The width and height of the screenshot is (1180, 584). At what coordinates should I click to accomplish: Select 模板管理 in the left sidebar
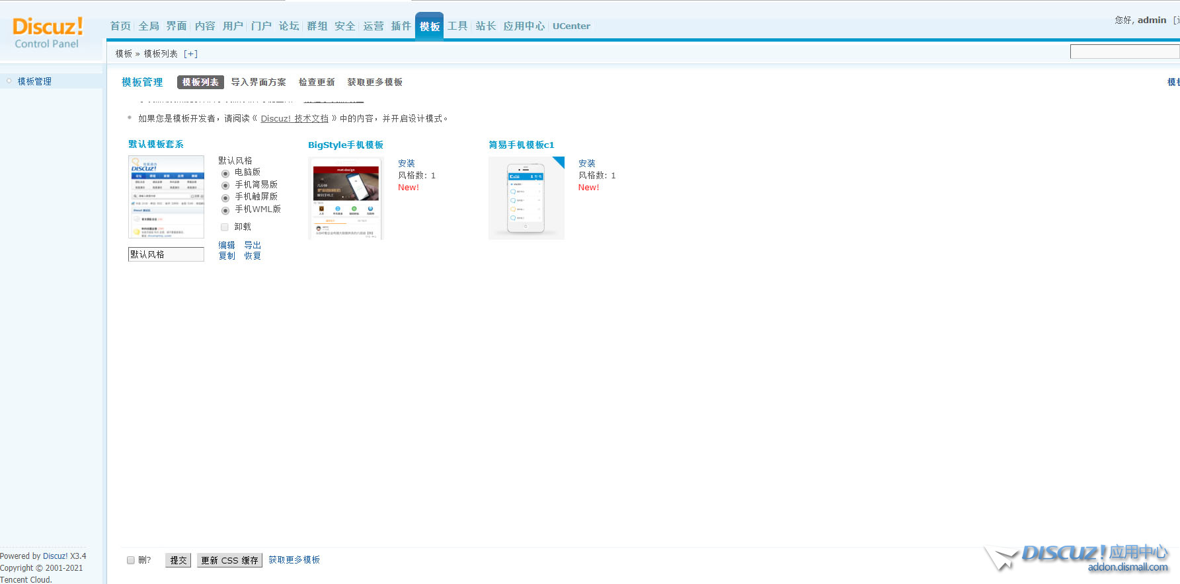[34, 81]
